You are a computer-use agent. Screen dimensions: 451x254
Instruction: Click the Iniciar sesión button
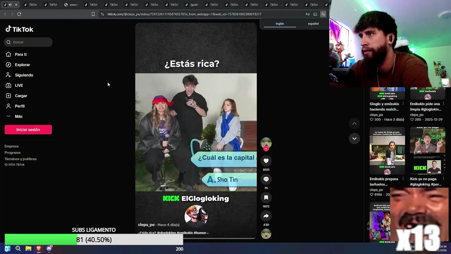(28, 129)
